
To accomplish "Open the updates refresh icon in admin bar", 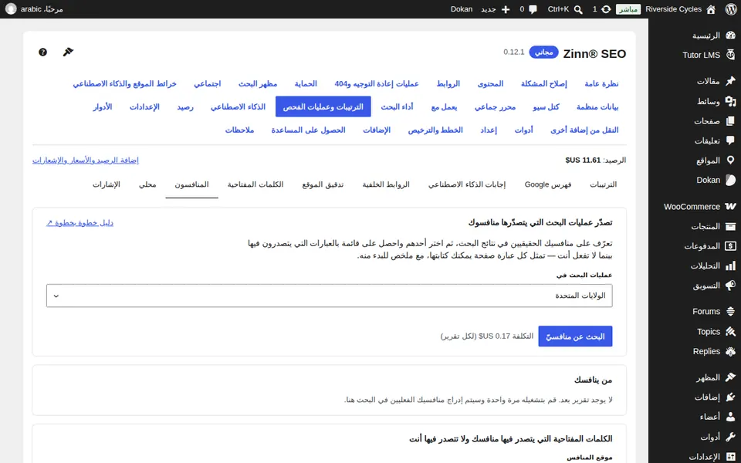I will tap(606, 9).
